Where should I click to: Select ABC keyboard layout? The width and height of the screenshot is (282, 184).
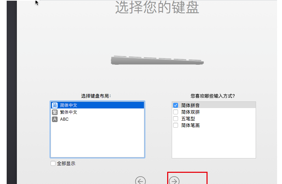98,119
